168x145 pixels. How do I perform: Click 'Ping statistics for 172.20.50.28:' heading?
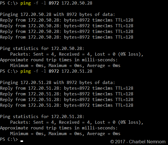(x=42, y=49)
